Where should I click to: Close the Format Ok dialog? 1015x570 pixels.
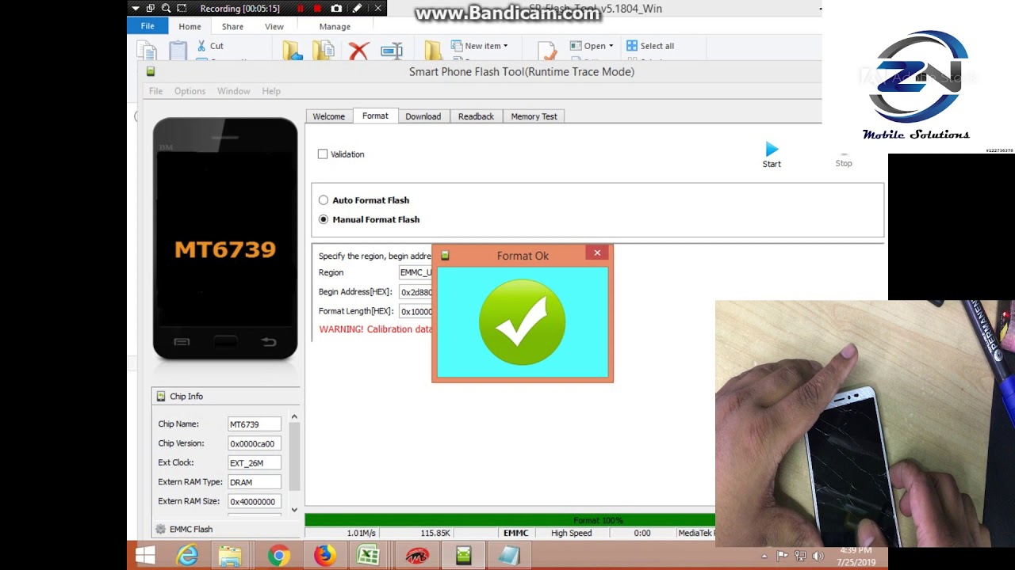point(597,253)
